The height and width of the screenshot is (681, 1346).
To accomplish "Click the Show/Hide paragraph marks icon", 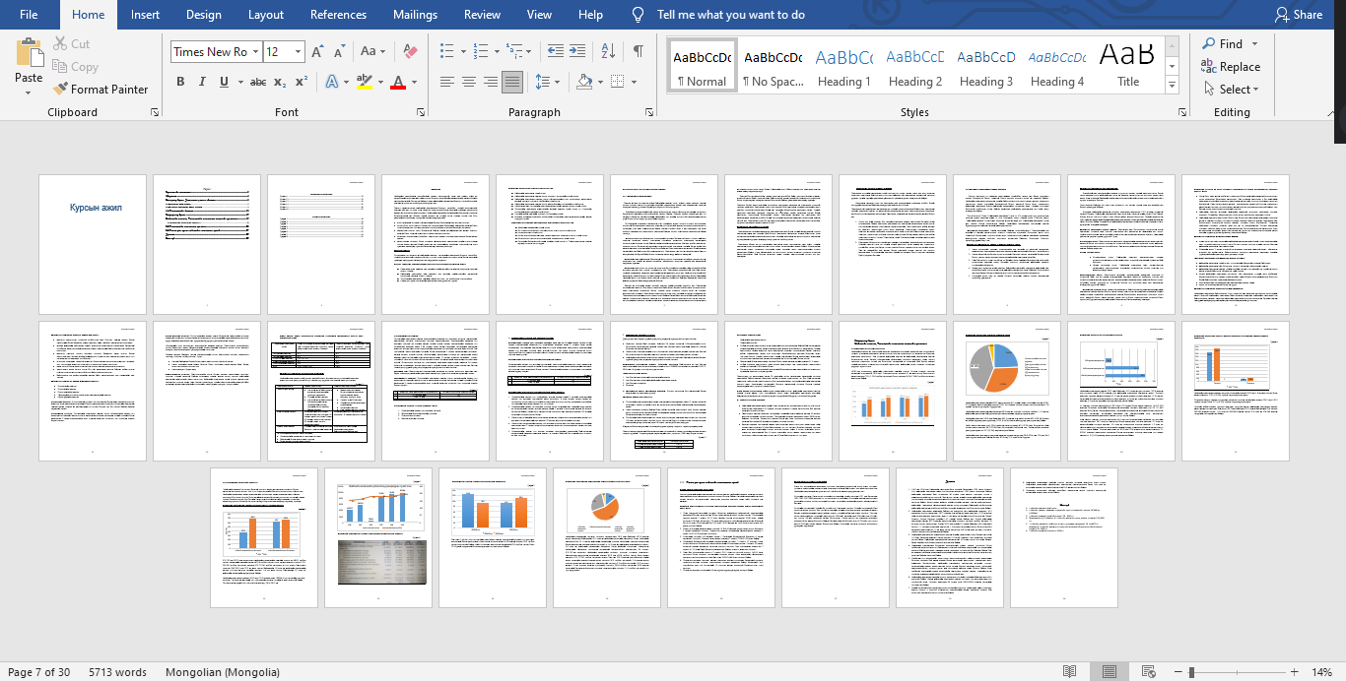I will click(x=638, y=51).
